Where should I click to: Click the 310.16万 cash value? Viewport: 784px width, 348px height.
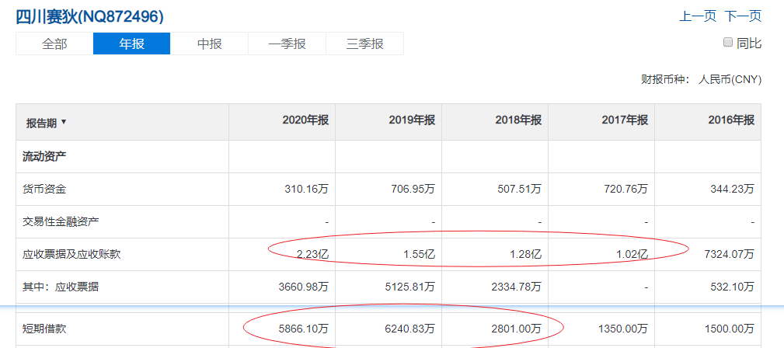tap(305, 189)
